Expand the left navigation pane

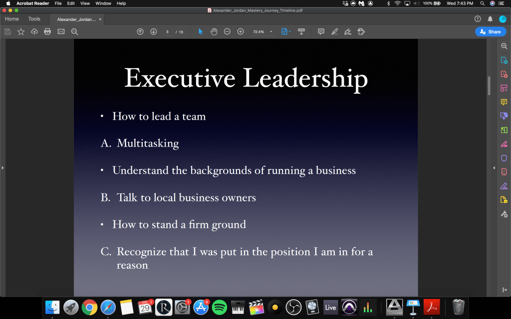(x=2, y=168)
